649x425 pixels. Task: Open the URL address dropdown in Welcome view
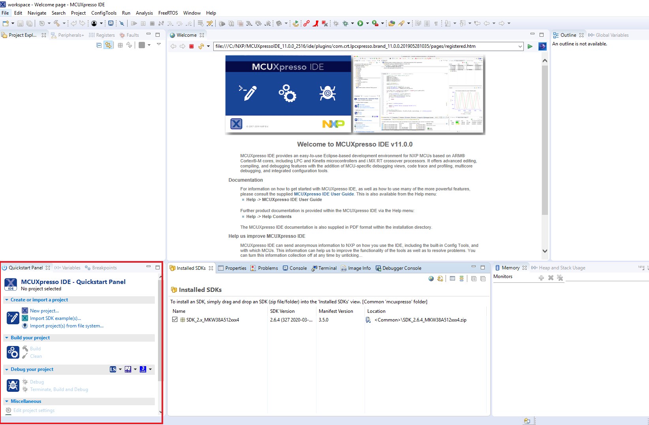(x=520, y=46)
